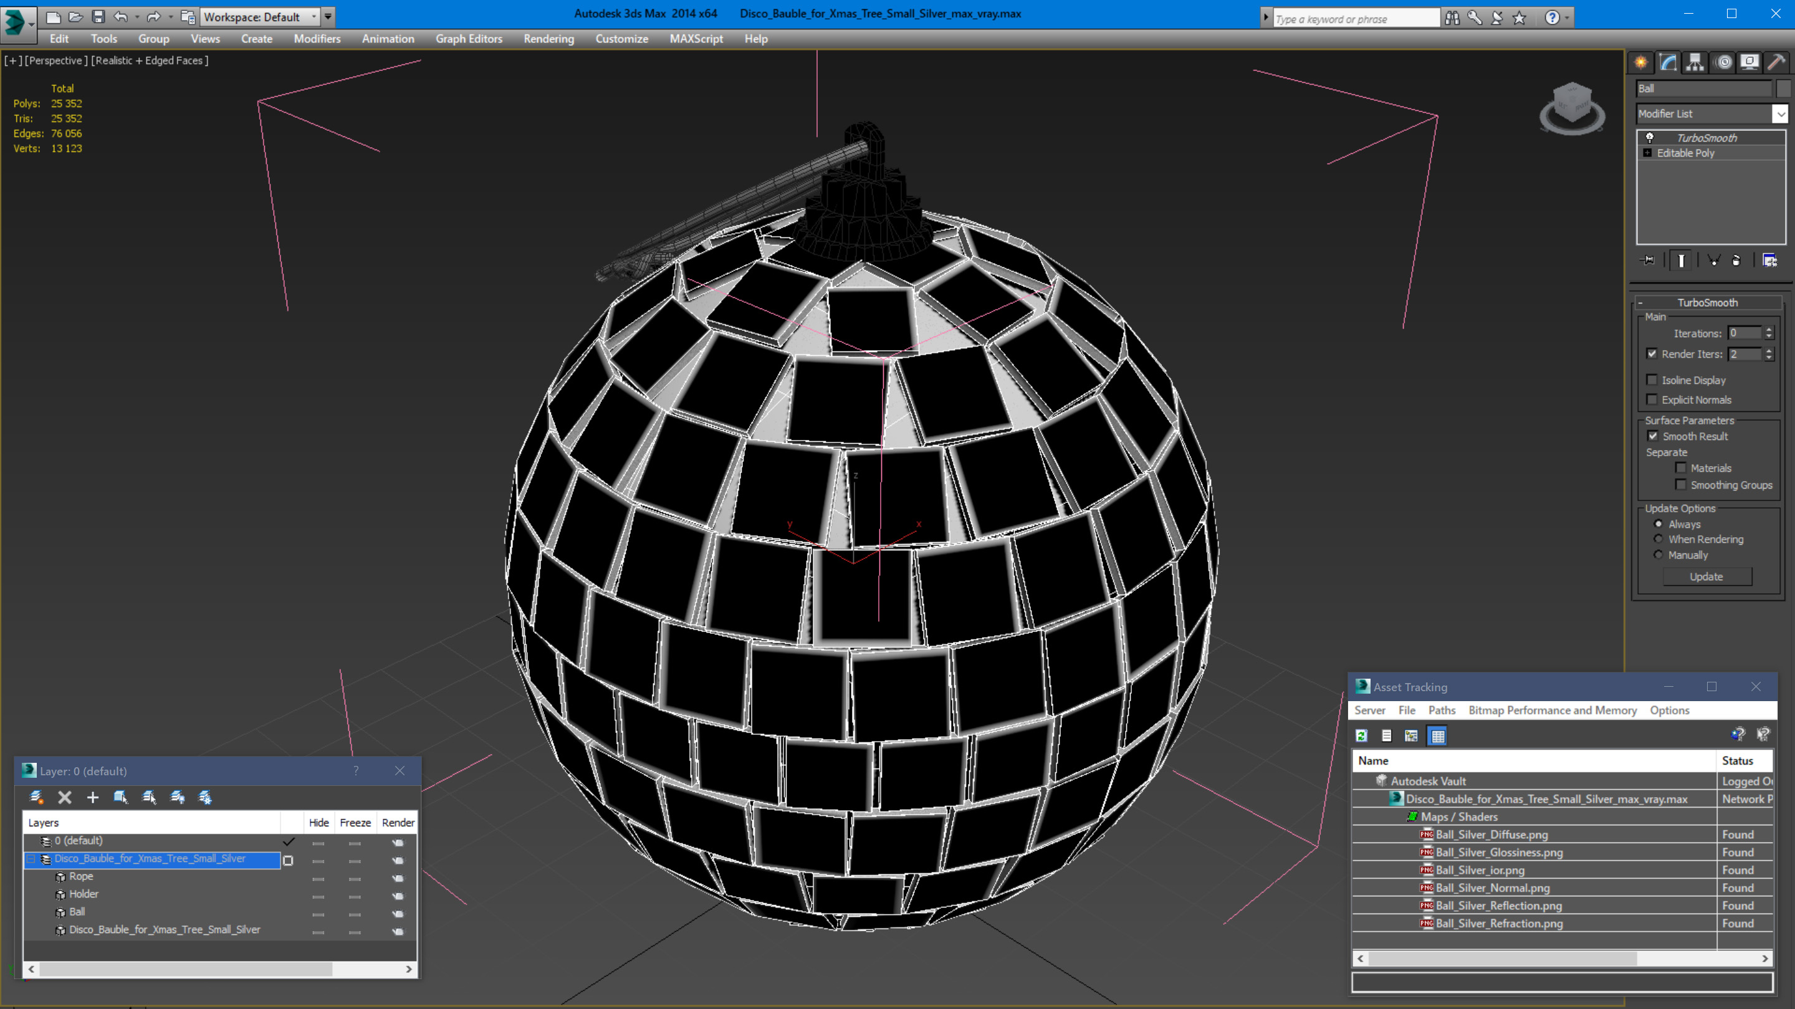Toggle Show End Result icon

[x=1682, y=261]
